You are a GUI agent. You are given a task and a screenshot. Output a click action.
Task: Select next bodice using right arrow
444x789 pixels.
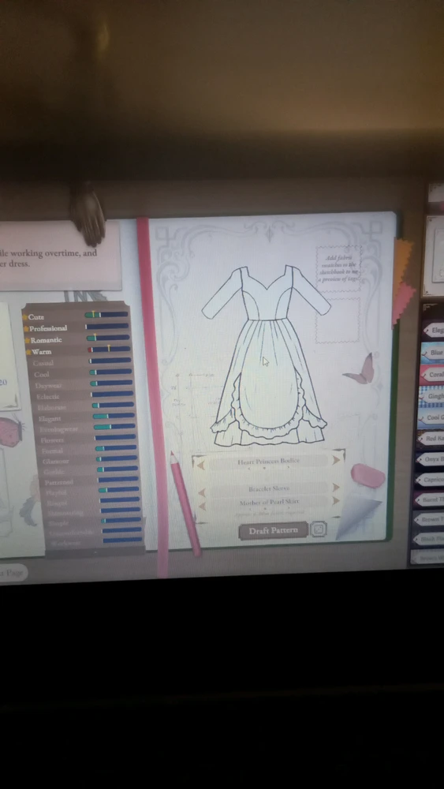pyautogui.click(x=337, y=459)
